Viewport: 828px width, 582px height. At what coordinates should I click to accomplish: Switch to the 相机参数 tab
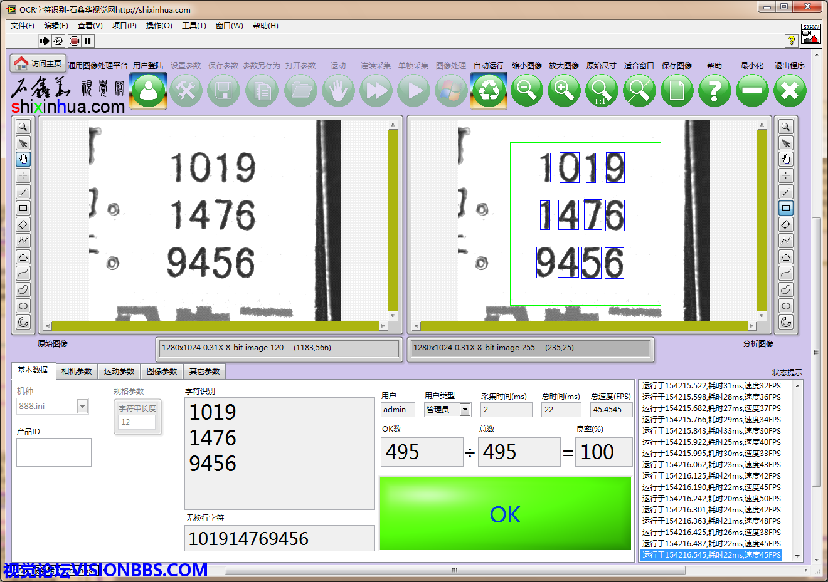(x=77, y=372)
